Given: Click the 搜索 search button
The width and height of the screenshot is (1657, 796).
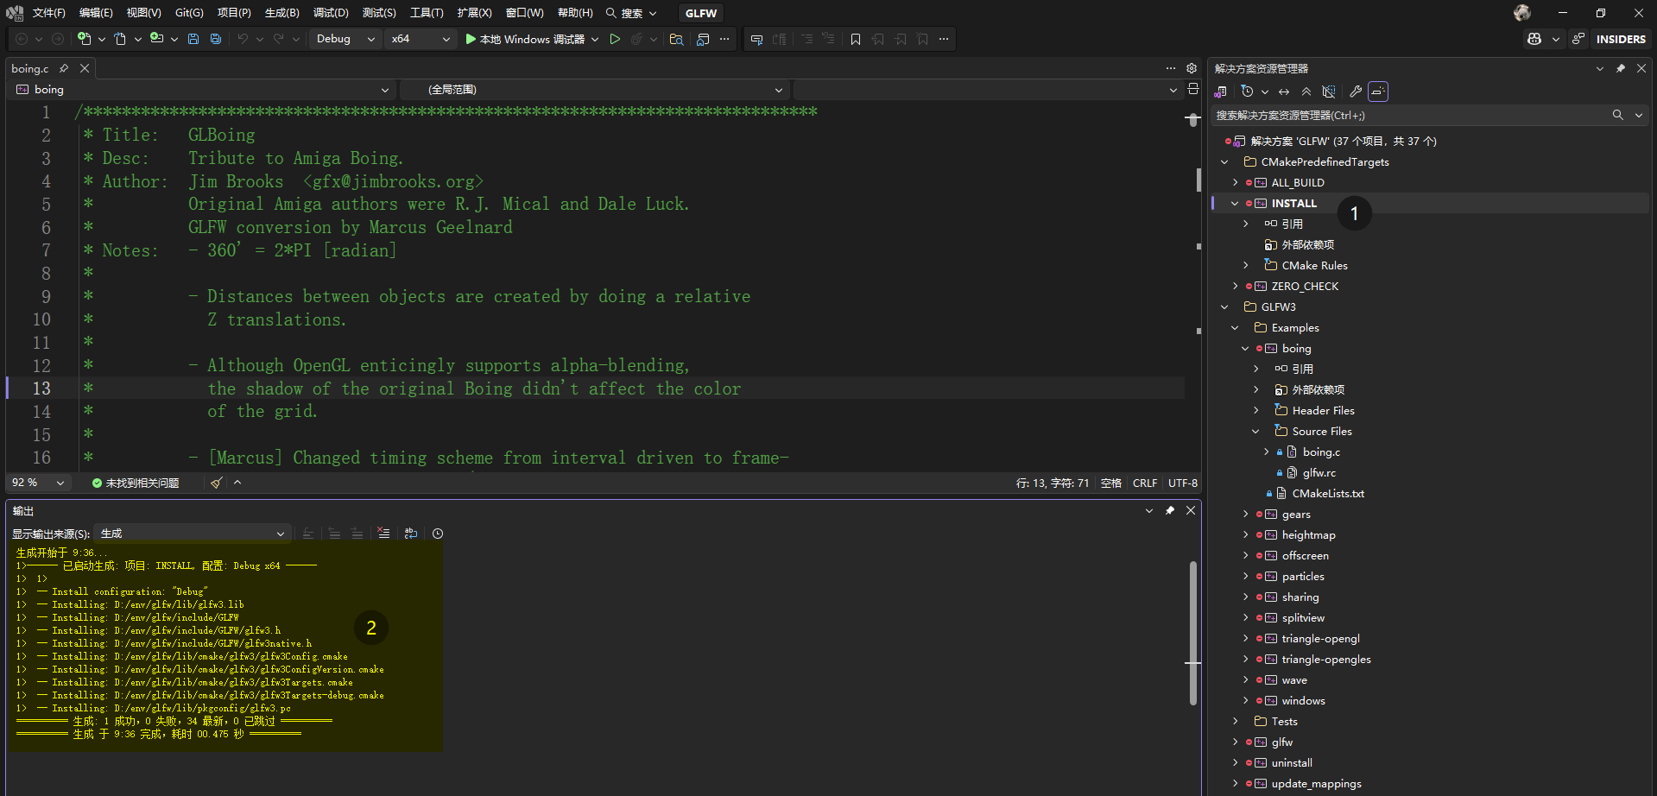Looking at the screenshot, I should (x=631, y=13).
